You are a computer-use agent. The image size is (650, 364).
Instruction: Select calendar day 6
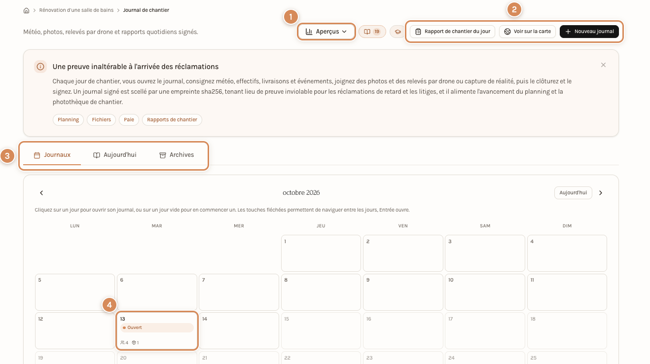click(157, 292)
